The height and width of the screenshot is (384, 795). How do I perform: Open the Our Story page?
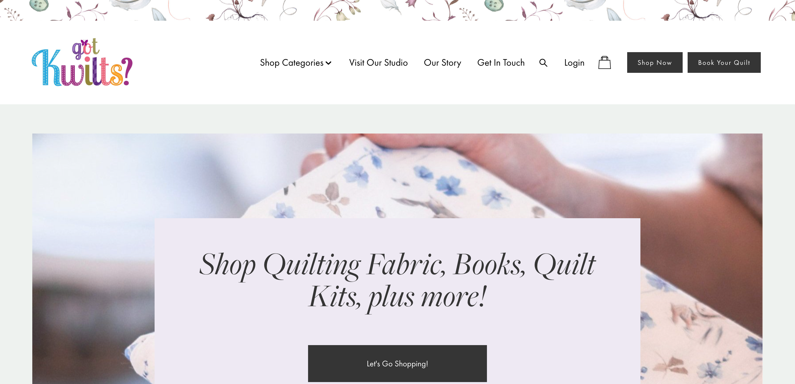pos(442,63)
